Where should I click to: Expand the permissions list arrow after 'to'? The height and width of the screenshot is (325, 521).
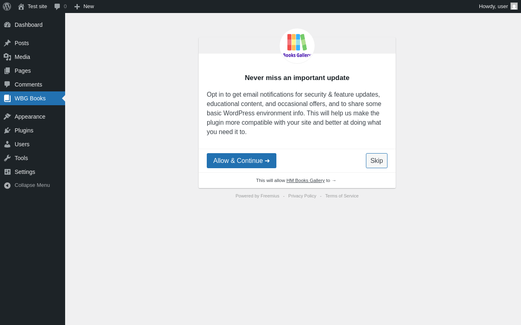click(334, 180)
